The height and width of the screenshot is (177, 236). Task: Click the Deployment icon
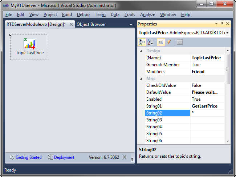[50, 157]
